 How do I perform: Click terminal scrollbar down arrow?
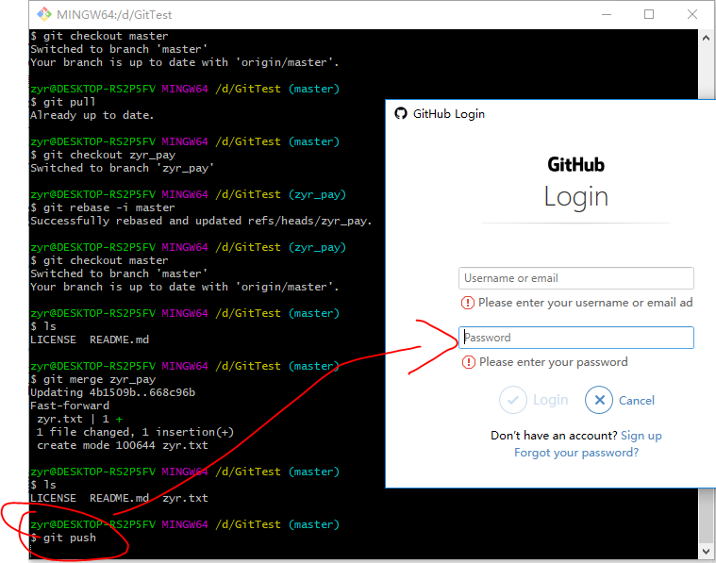tap(706, 551)
